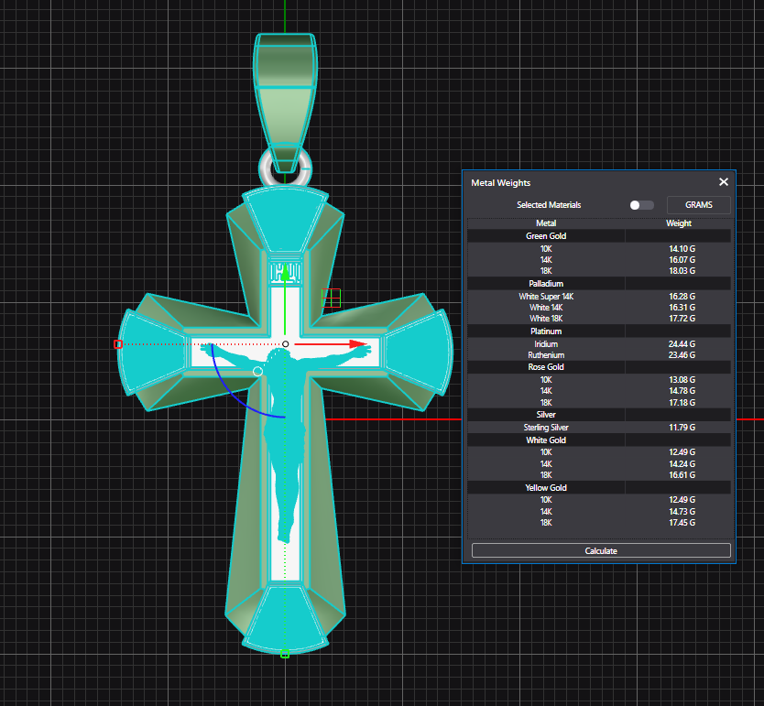Click the white gumball menu bubble
764x706 pixels.
257,372
